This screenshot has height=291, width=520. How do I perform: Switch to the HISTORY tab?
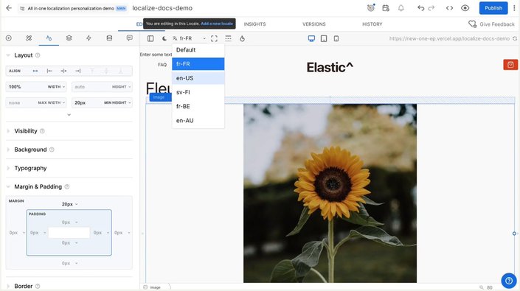(x=372, y=24)
